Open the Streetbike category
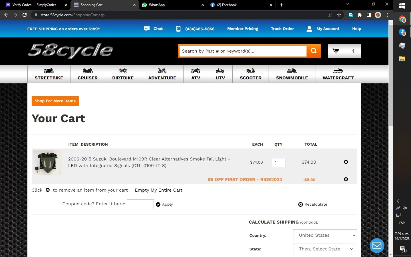The image size is (411, 257). click(x=49, y=74)
